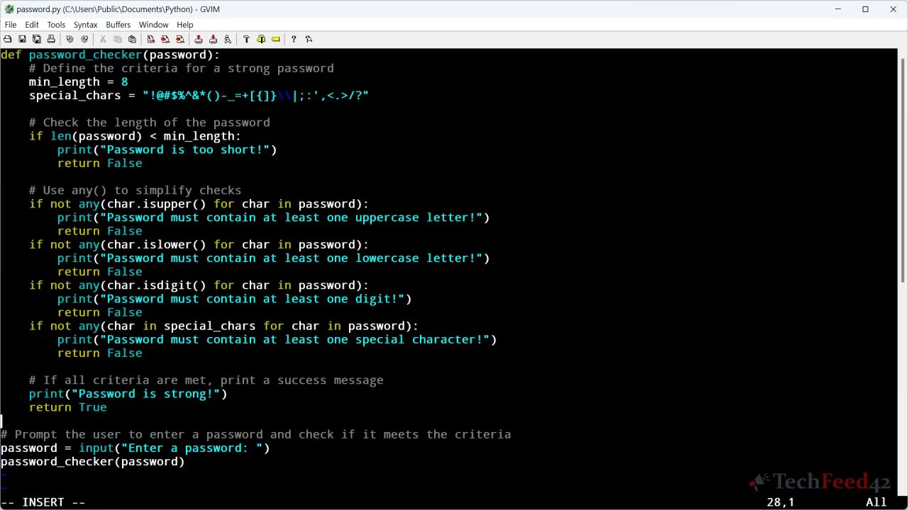Open Help with the question mark icon
Screen dimensions: 908x510
coord(294,39)
